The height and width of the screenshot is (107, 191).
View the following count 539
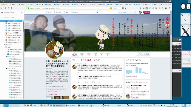tap(82, 54)
